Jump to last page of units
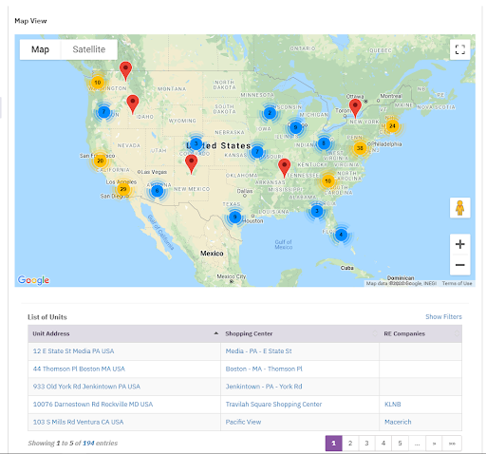Viewport: 486px width, 454px height. [x=452, y=444]
